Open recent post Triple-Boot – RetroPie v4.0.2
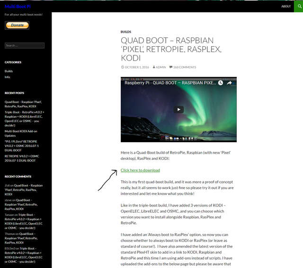Viewport: 303px width, 268px height. (x=24, y=119)
